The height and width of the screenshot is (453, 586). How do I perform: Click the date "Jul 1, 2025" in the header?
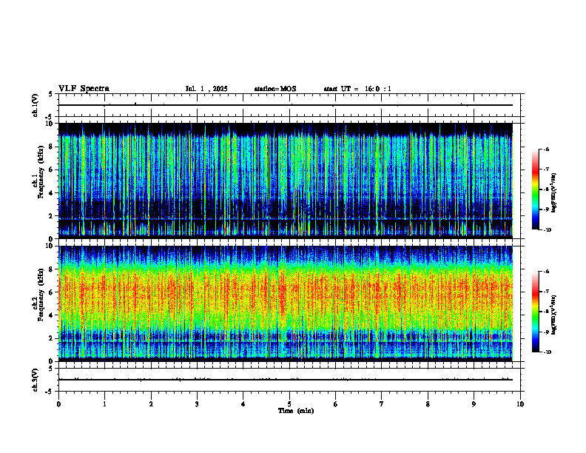206,89
